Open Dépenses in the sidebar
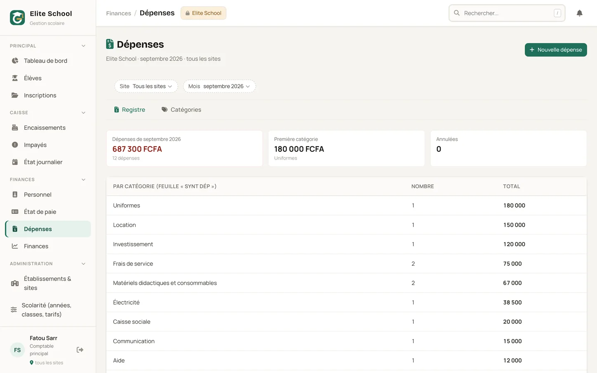Image resolution: width=597 pixels, height=373 pixels. tap(48, 229)
